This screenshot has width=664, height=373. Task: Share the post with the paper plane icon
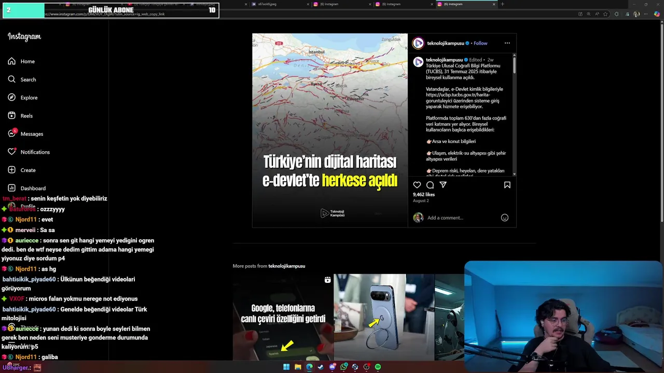pos(443,185)
